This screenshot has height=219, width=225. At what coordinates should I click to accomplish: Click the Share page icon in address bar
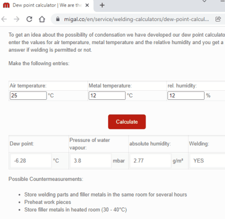click(x=218, y=19)
